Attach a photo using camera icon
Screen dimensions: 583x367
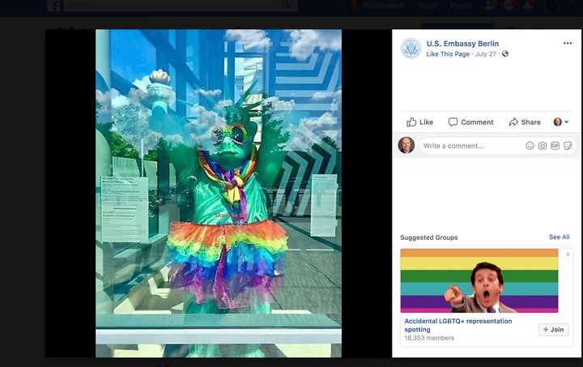[x=543, y=146]
